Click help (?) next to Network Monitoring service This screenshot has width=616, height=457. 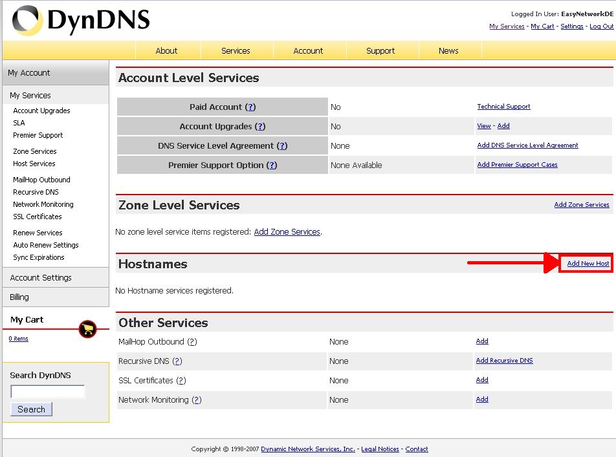(197, 400)
